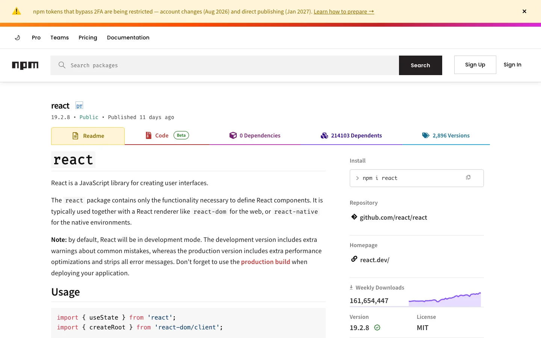Image resolution: width=541 pixels, height=338 pixels.
Task: Click the install command chevron prompt icon
Action: [357, 178]
